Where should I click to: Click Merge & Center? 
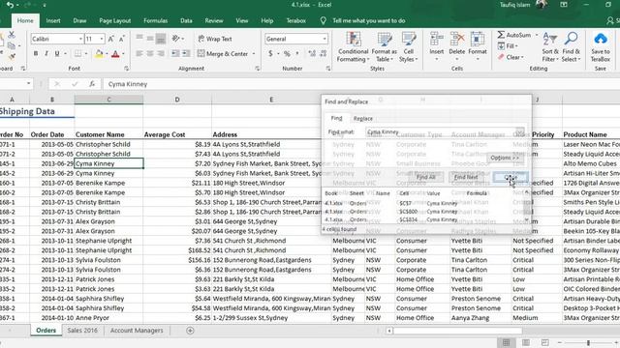coord(223,54)
